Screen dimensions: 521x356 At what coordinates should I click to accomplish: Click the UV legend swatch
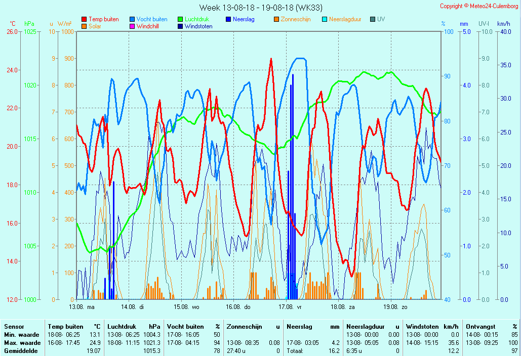pyautogui.click(x=373, y=19)
